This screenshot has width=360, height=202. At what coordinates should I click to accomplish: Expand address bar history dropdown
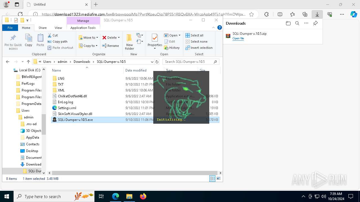152,62
